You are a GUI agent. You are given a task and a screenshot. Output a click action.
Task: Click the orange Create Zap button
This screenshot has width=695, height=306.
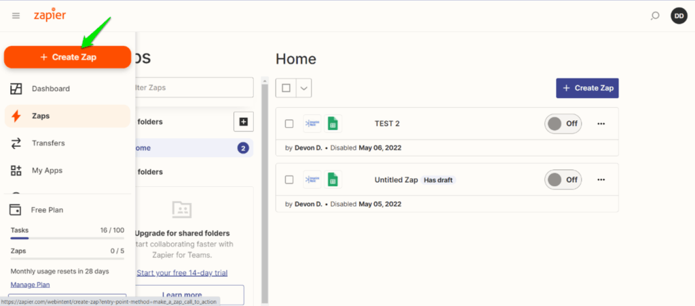pyautogui.click(x=67, y=58)
